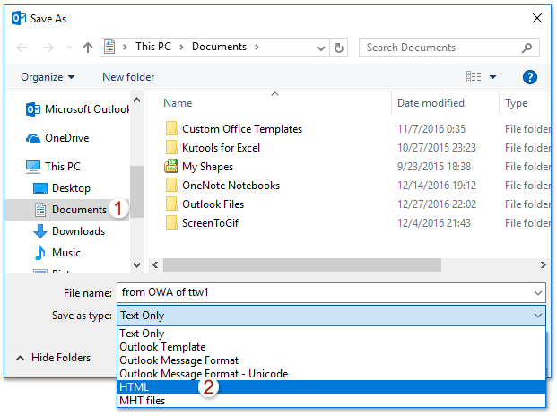Expand the Organize dropdown menu
This screenshot has height=416, width=557.
click(x=48, y=77)
